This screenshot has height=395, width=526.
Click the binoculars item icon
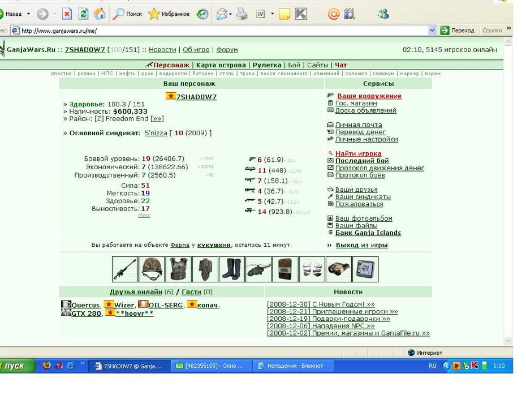(x=339, y=269)
